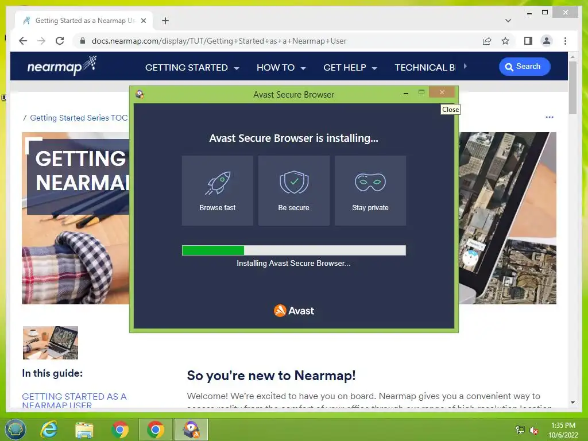Screen dimensions: 588x441
Task: Open the TECHNICAL menu item
Action: 425,68
